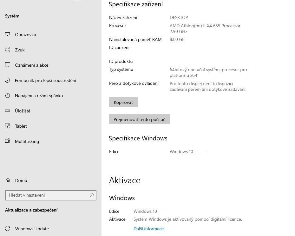Click the Název zařízení label
The width and height of the screenshot is (295, 236).
(123, 17)
